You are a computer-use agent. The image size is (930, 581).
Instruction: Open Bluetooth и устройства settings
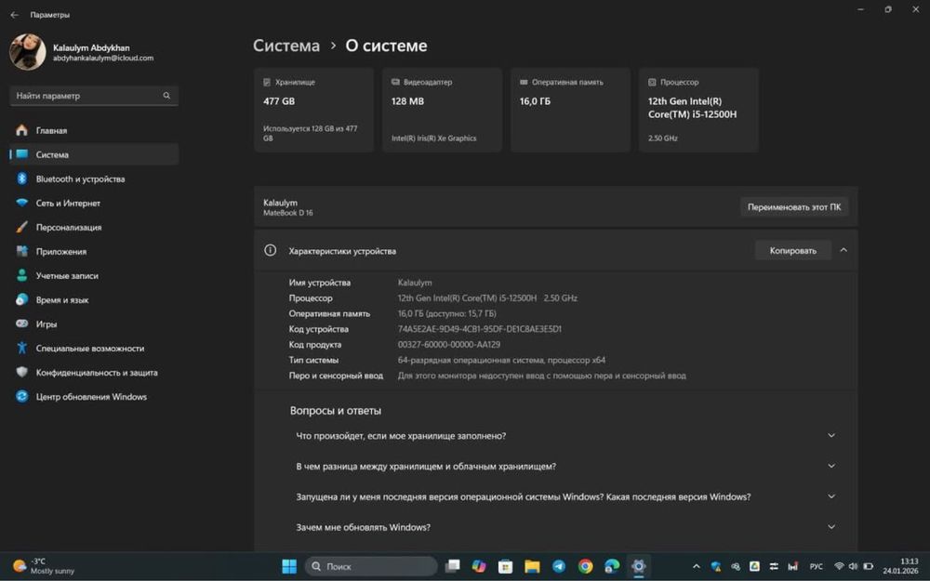coord(94,179)
